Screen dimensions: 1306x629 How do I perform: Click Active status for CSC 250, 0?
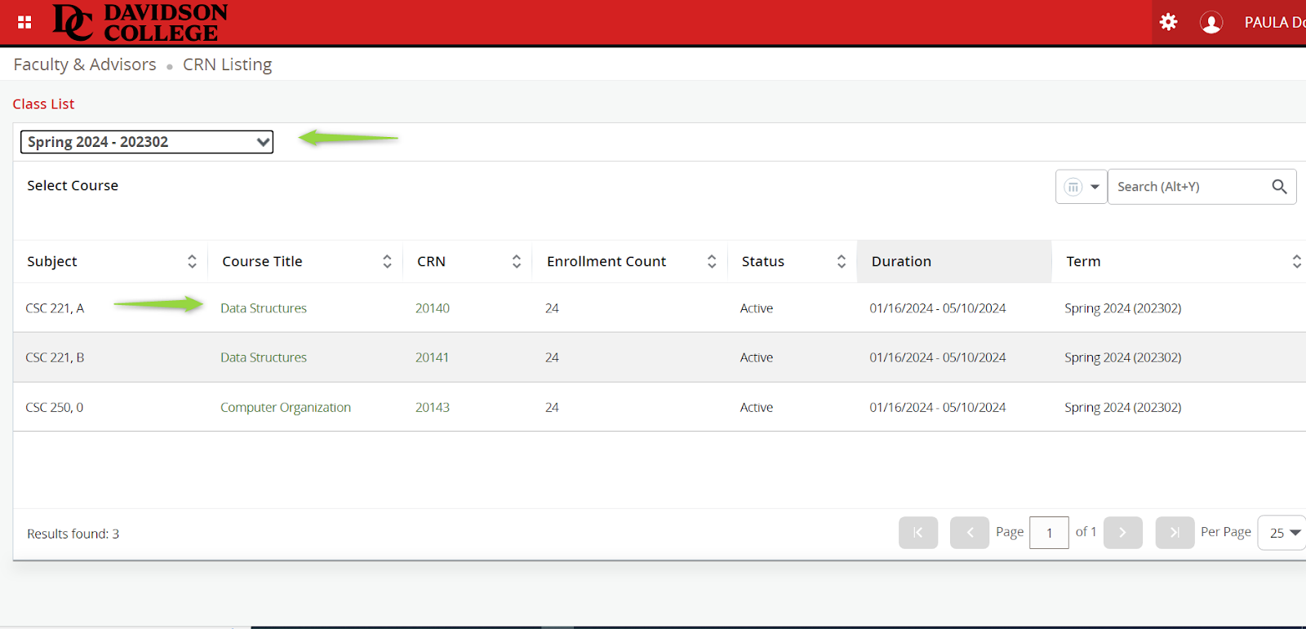(x=757, y=407)
